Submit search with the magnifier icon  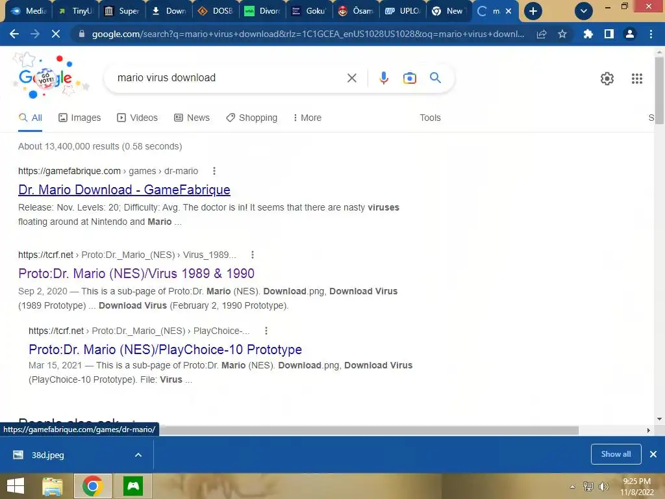point(435,78)
